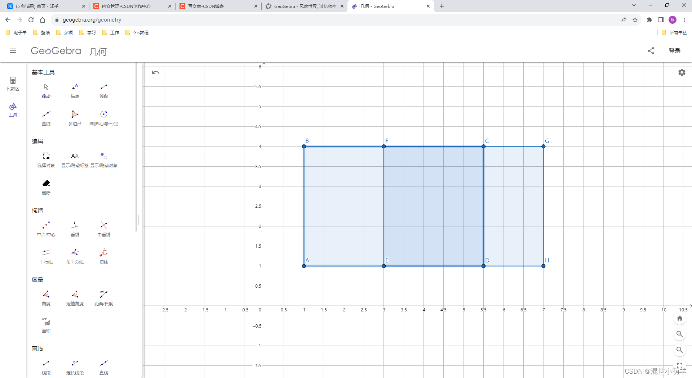The height and width of the screenshot is (378, 692).
Task: Open Chrome three-dot menu
Action: tap(684, 20)
